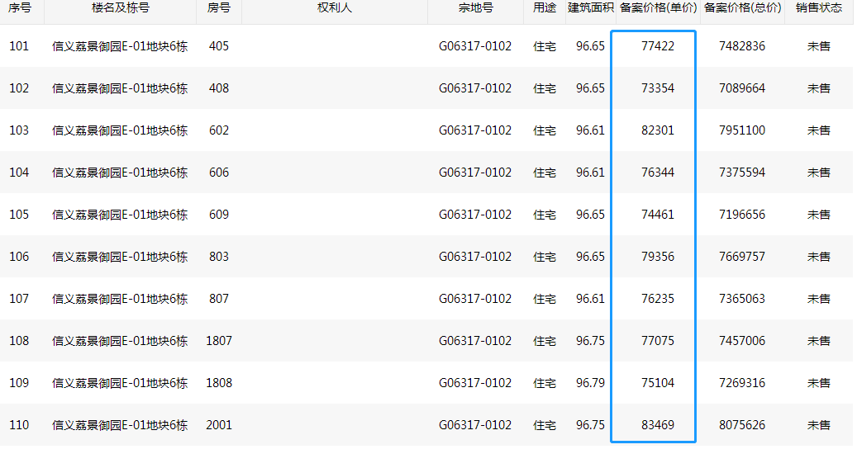Select the 房号 column header
Viewport: 857px width, 454px height.
tap(219, 8)
